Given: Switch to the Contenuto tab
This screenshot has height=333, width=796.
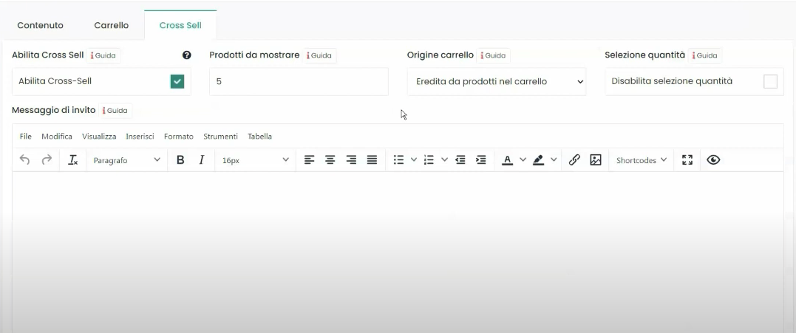Looking at the screenshot, I should [40, 25].
